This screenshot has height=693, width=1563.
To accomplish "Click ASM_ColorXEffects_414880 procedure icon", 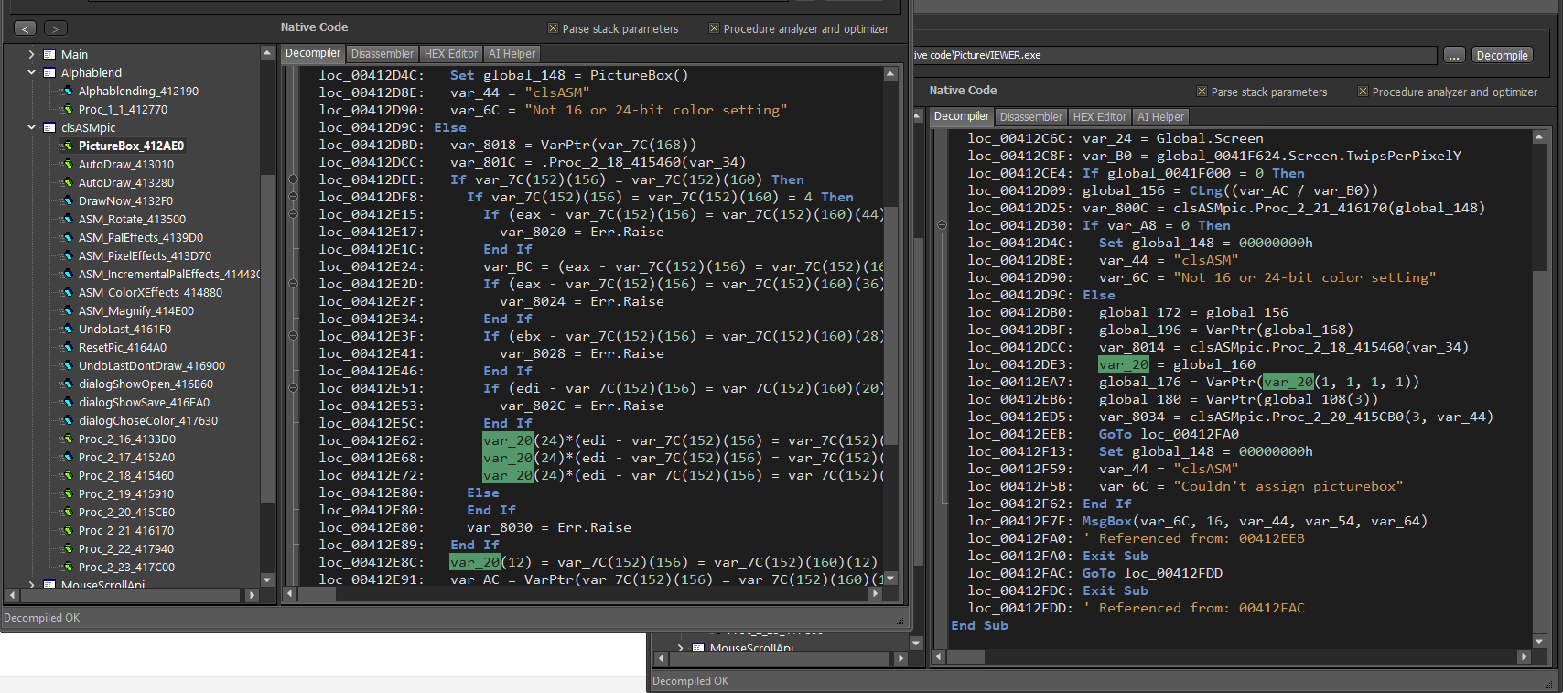I will (67, 292).
